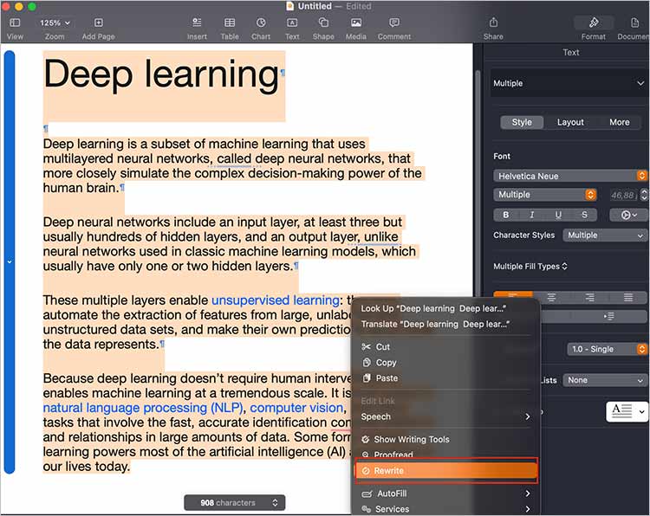Viewport: 650px width, 516px height.
Task: Open the 1.0 - Single spacing dropdown
Action: (x=607, y=349)
